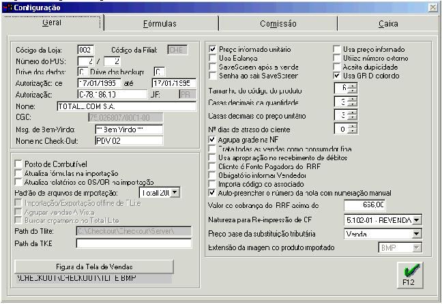Click the Nome no Check-Out field
442x304 pixels.
point(129,140)
